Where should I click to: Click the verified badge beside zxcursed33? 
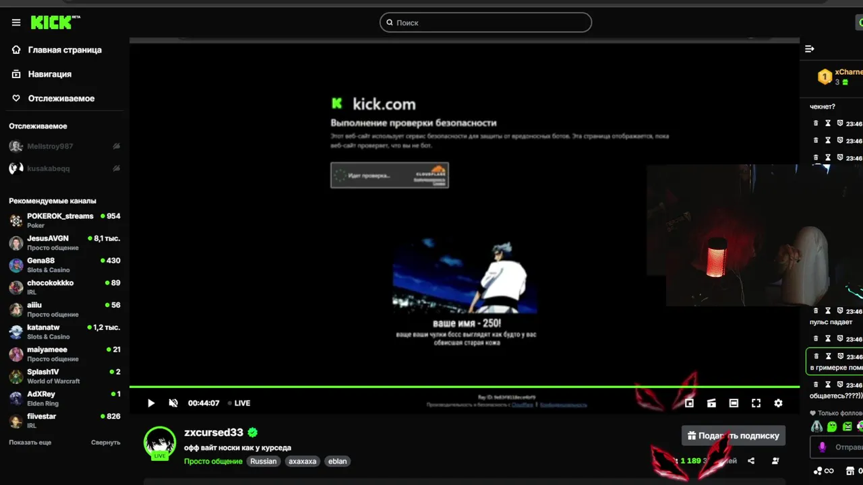coord(253,432)
